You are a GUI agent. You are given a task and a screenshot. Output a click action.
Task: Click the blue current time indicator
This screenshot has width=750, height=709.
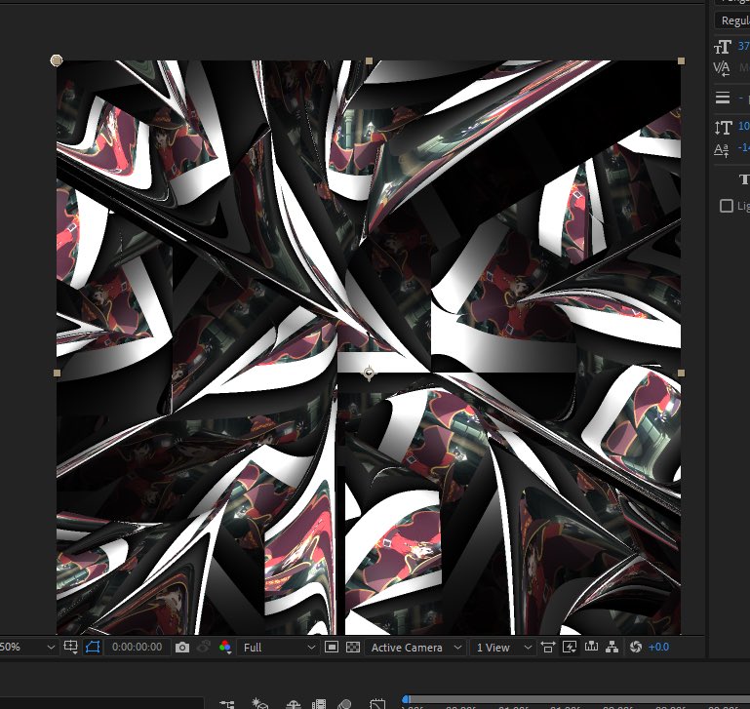406,699
